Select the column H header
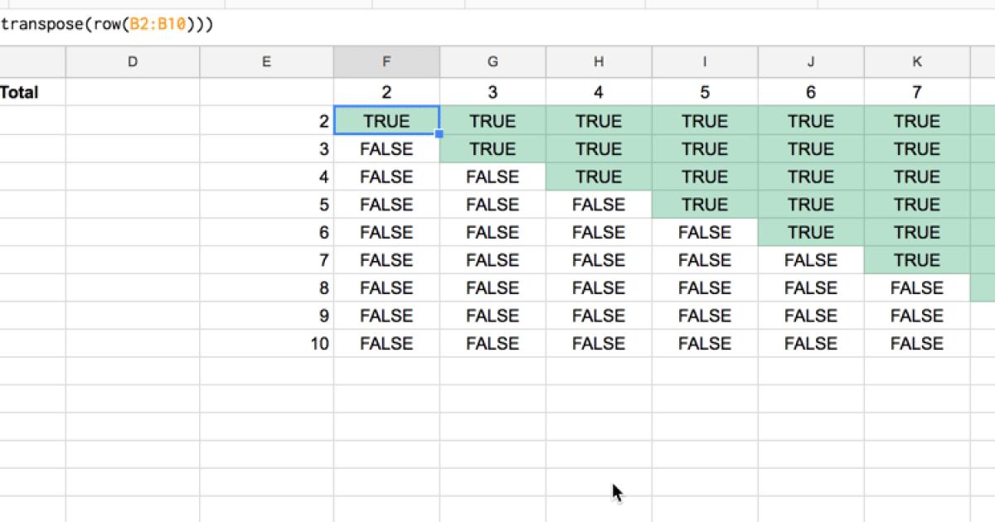This screenshot has width=995, height=522. click(x=599, y=61)
